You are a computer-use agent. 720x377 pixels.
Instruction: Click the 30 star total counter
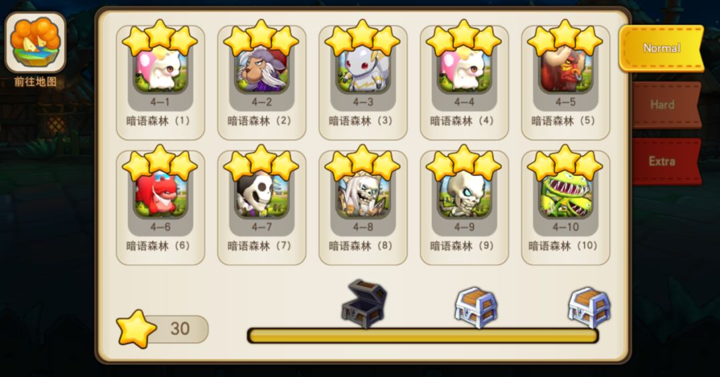click(163, 329)
